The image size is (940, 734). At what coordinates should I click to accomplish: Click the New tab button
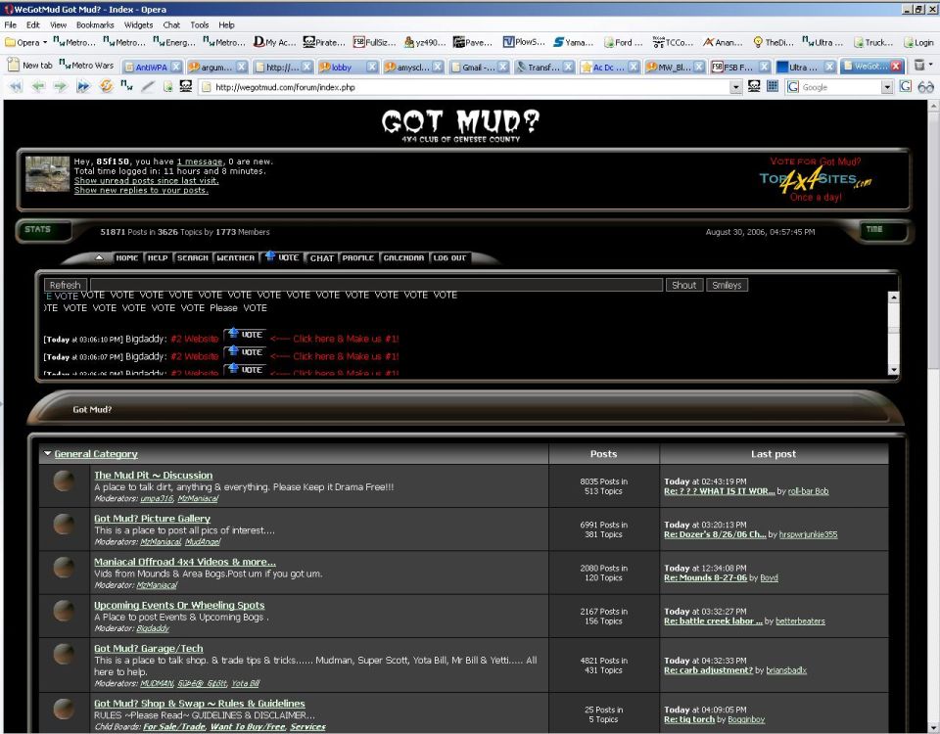tap(29, 66)
